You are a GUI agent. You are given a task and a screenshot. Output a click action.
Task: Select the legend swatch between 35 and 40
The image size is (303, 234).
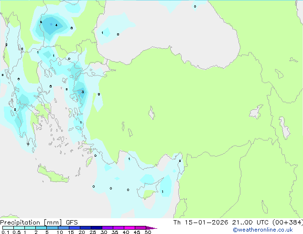[x=119, y=228]
